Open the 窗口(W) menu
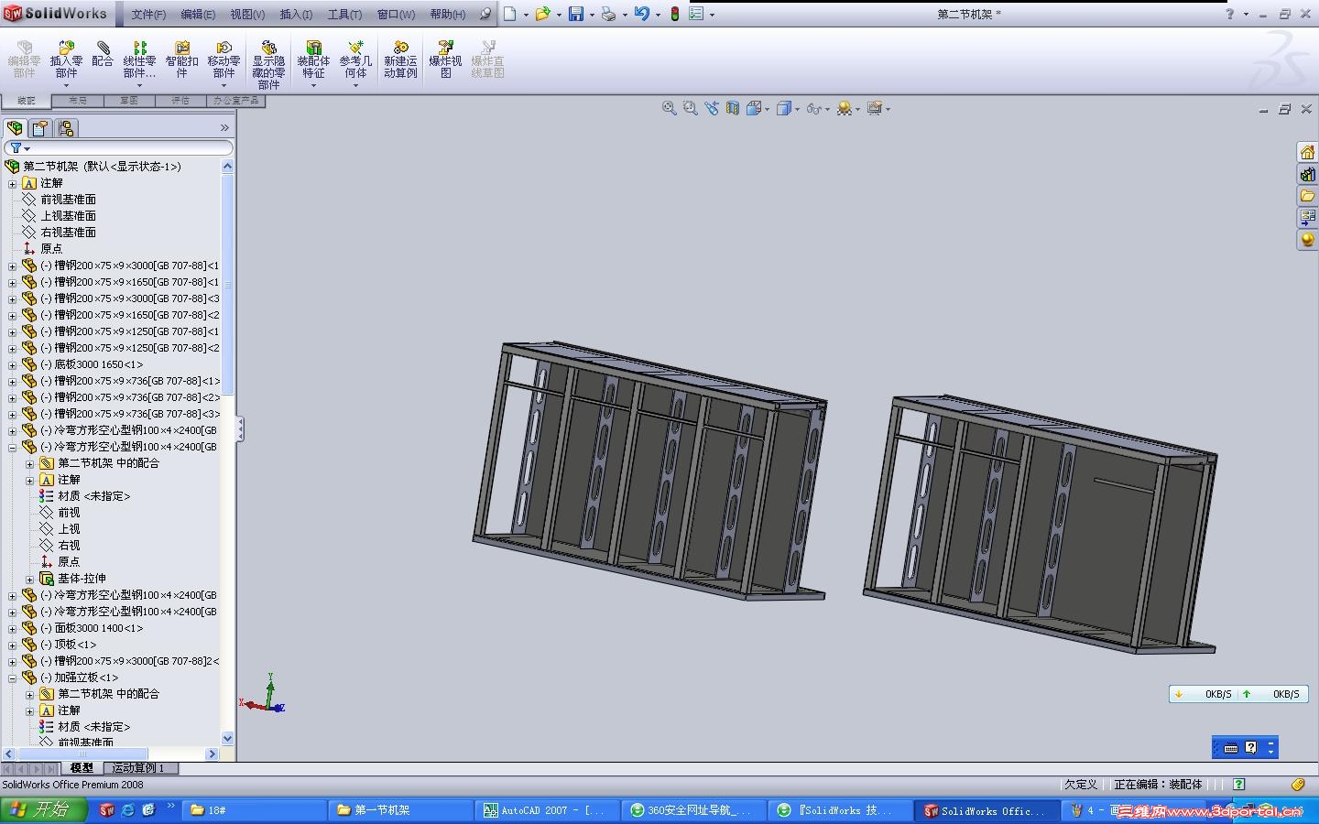This screenshot has width=1319, height=824. (396, 14)
